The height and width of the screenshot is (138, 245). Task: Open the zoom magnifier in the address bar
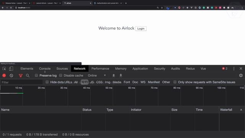click(158, 8)
